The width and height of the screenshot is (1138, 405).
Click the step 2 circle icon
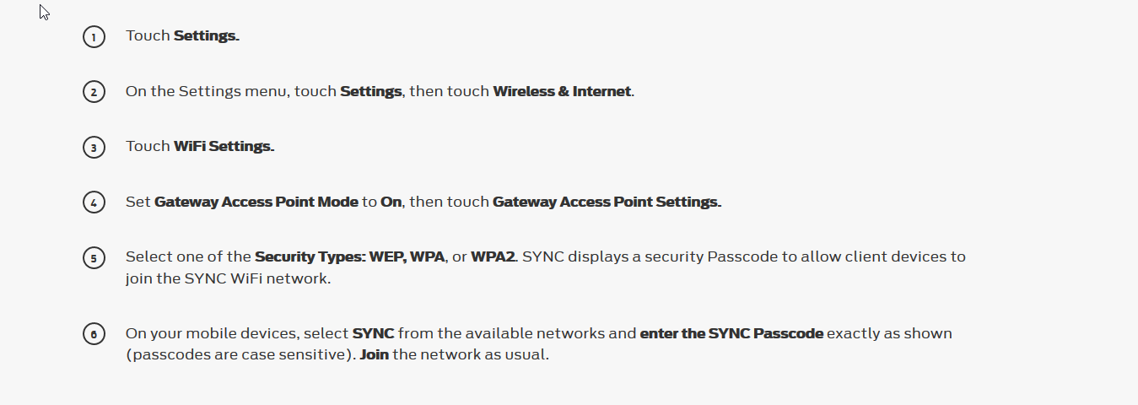94,91
